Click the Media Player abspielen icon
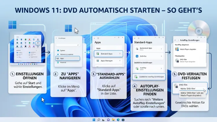The height and width of the screenshot is (122, 217). point(177,49)
